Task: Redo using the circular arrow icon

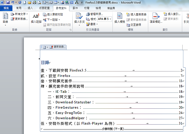Action: point(20,2)
